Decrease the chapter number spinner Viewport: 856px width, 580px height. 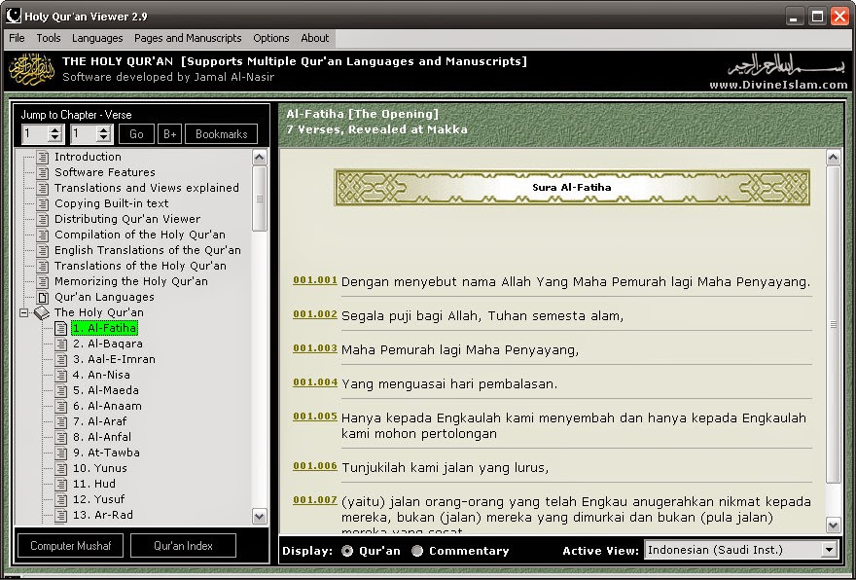[54, 138]
